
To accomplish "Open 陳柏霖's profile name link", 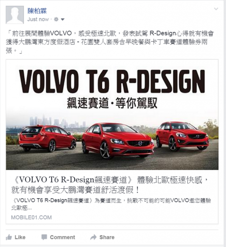I will pos(37,11).
